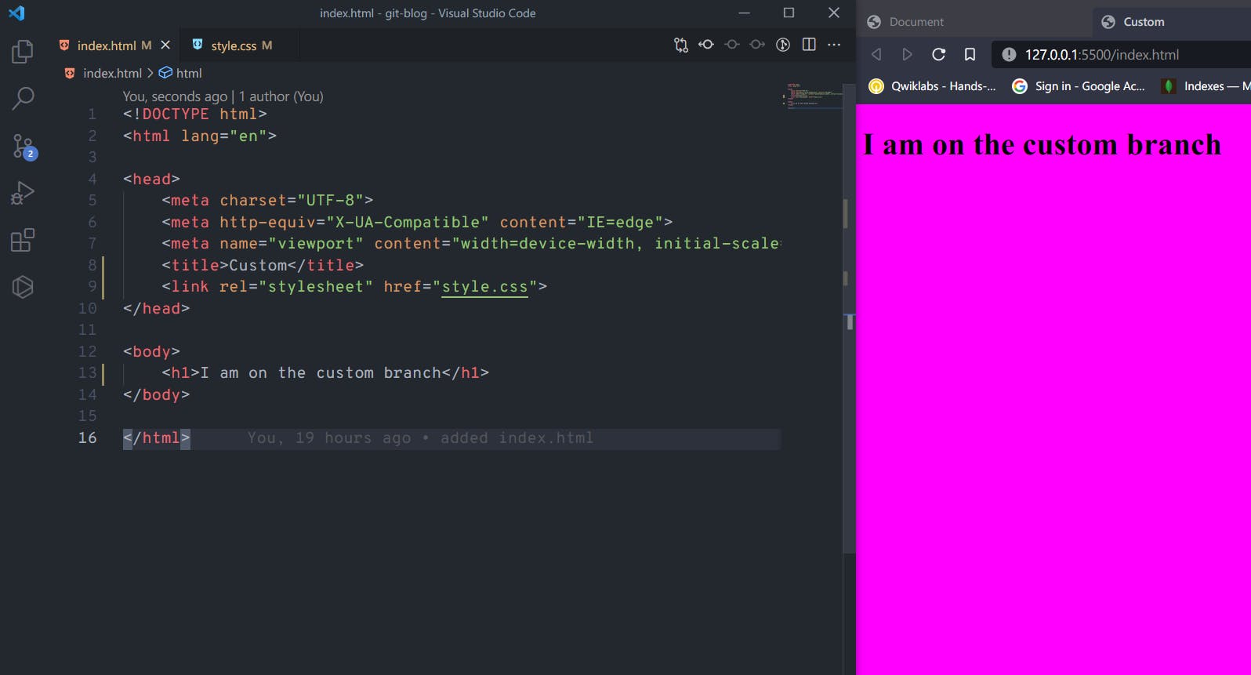Open the Qwiklabs bookmark
Screen dimensions: 1251x675
coord(932,86)
